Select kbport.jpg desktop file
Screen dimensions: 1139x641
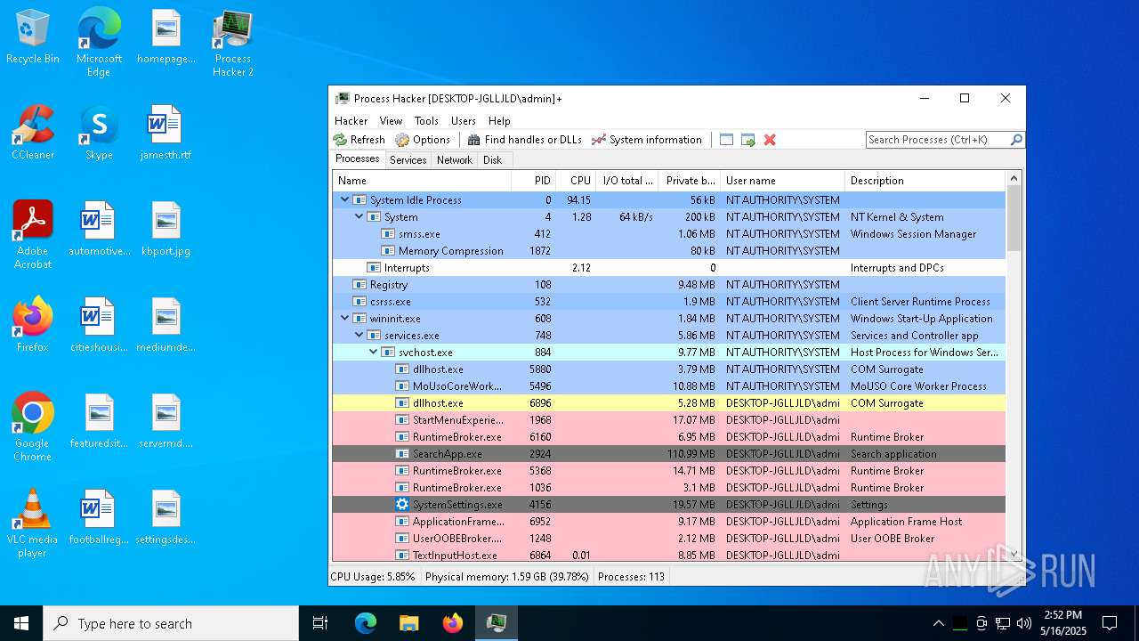[x=166, y=229]
